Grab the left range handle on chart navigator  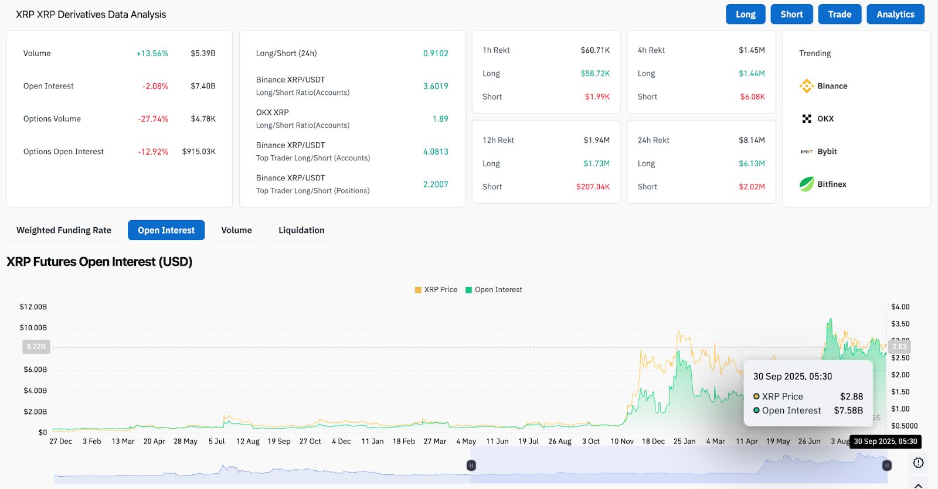coord(471,466)
